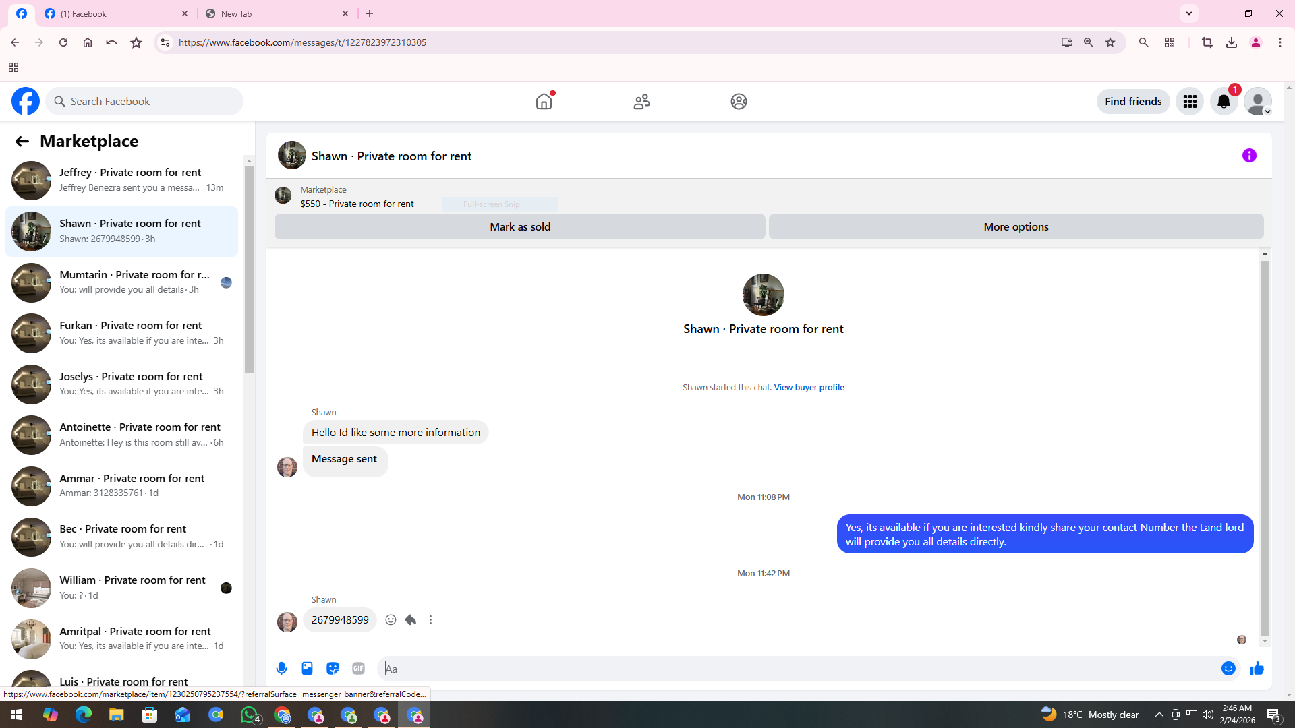This screenshot has width=1295, height=728.
Task: Open conversation information icon
Action: 1249,156
